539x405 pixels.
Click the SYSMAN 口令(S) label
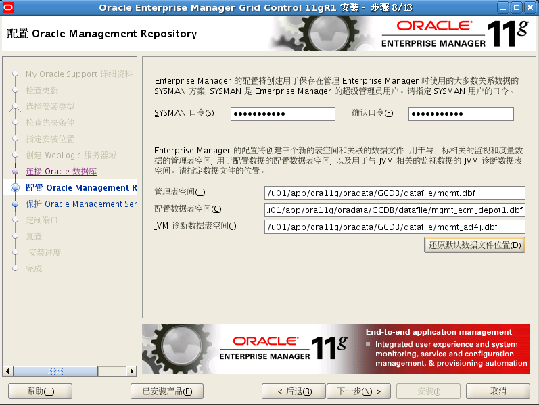point(184,113)
